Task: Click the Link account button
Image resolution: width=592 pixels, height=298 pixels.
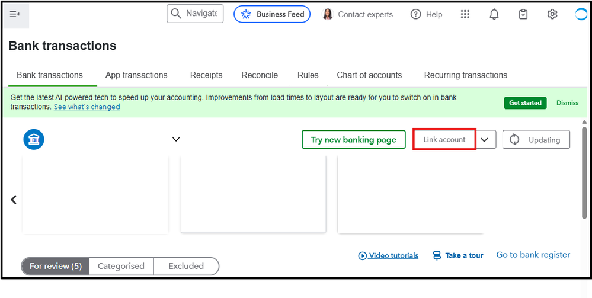Action: click(x=444, y=140)
